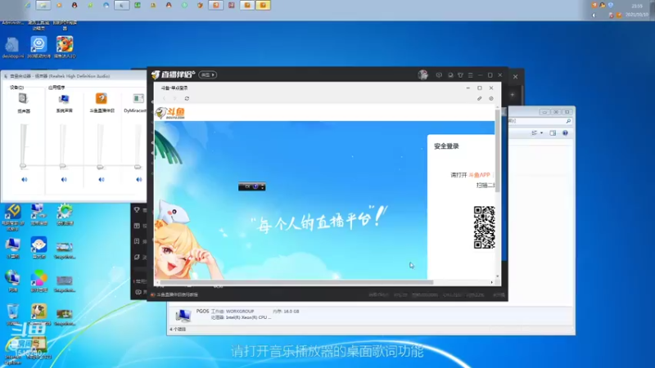The width and height of the screenshot is (655, 368).
Task: Click the orange Douyu companion icon in Volume Mixer
Action: click(101, 98)
